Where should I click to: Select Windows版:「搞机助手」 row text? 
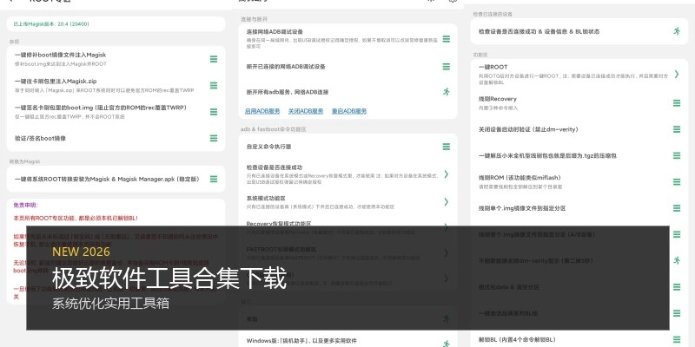coord(301,341)
